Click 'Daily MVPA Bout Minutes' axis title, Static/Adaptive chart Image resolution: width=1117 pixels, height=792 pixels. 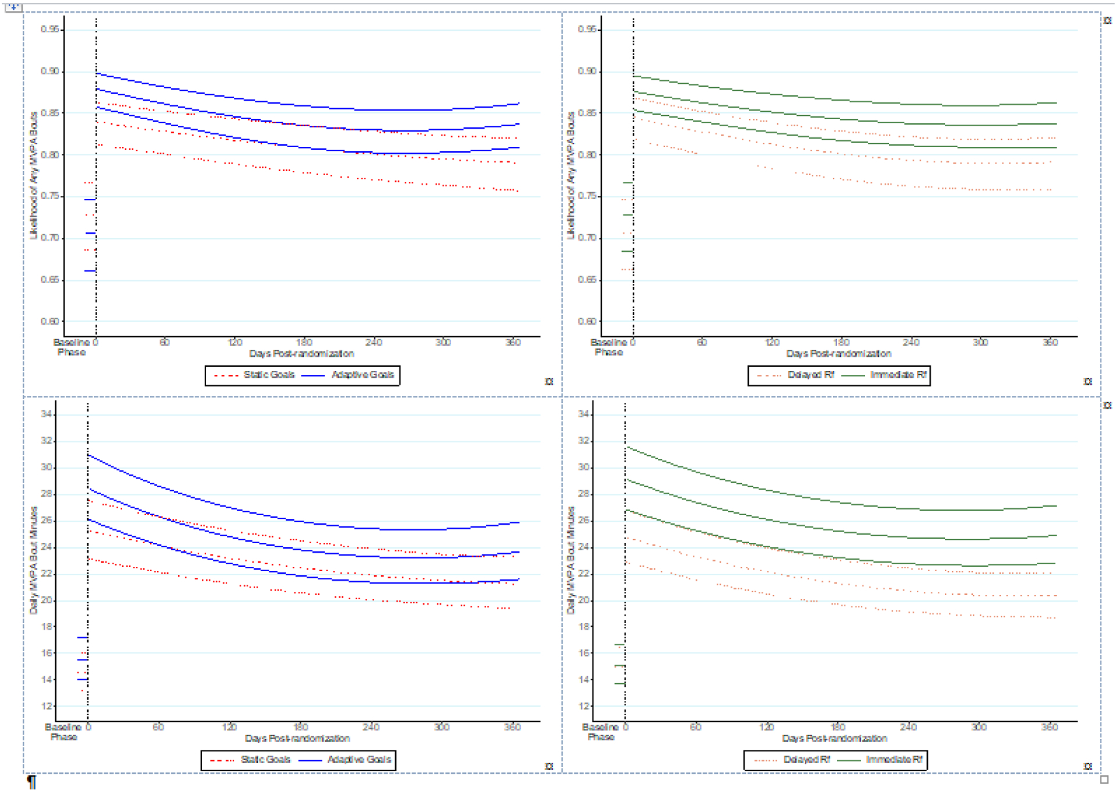(33, 561)
